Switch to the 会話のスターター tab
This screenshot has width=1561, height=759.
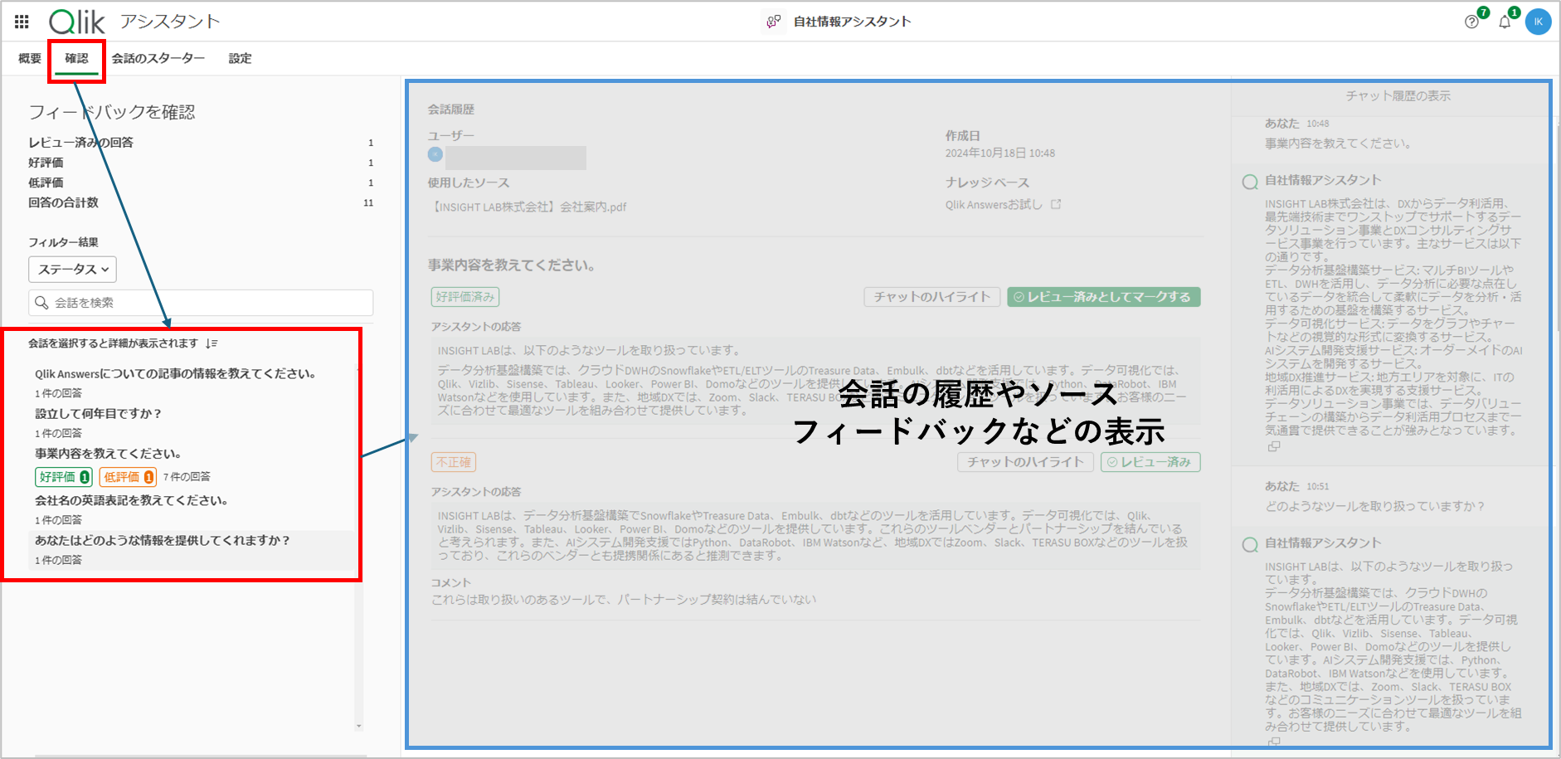tap(158, 58)
